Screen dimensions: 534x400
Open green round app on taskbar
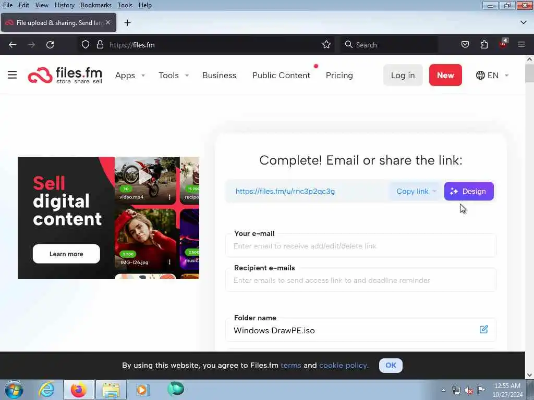pos(176,389)
